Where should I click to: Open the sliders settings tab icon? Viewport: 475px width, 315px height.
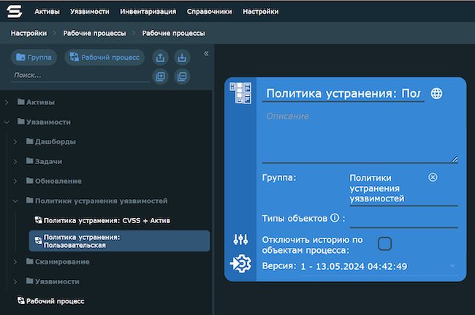241,239
